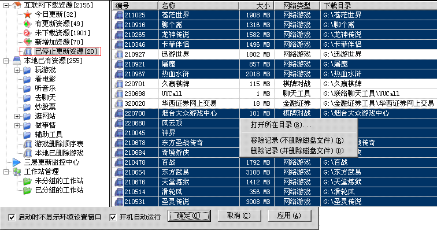Sort by the 大小 column header
The width and height of the screenshot is (437, 230).
click(257, 5)
